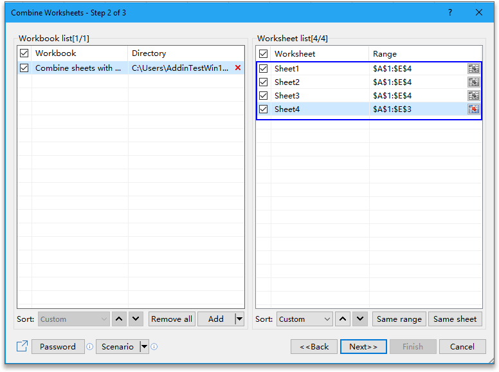This screenshot has height=372, width=499.
Task: Move worksheet down with arrow button
Action: 360,319
